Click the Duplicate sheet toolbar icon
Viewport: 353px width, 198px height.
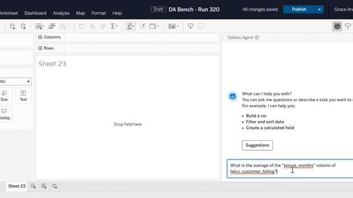pos(52,26)
